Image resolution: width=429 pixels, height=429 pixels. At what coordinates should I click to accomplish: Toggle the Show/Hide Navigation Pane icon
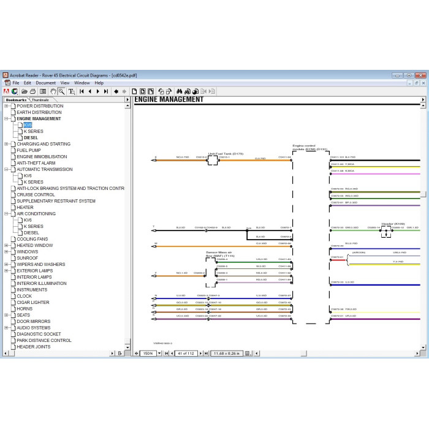(x=43, y=91)
